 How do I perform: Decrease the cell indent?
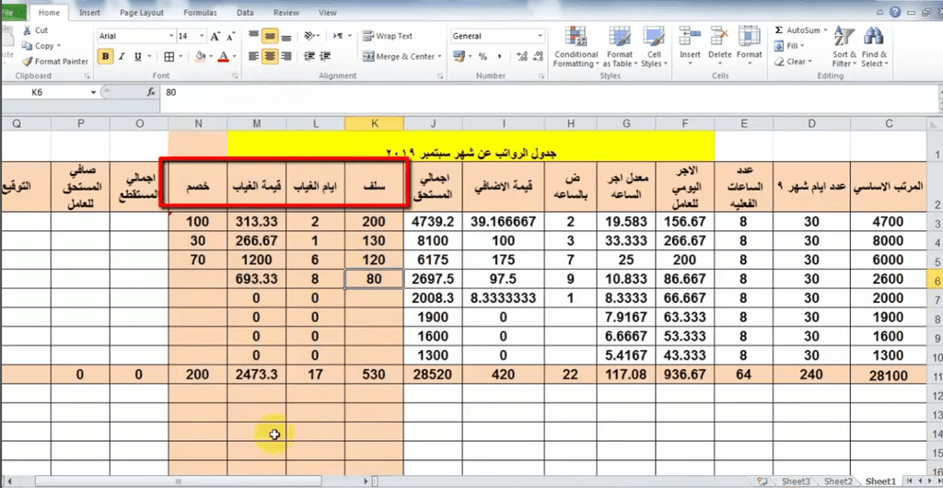(309, 56)
